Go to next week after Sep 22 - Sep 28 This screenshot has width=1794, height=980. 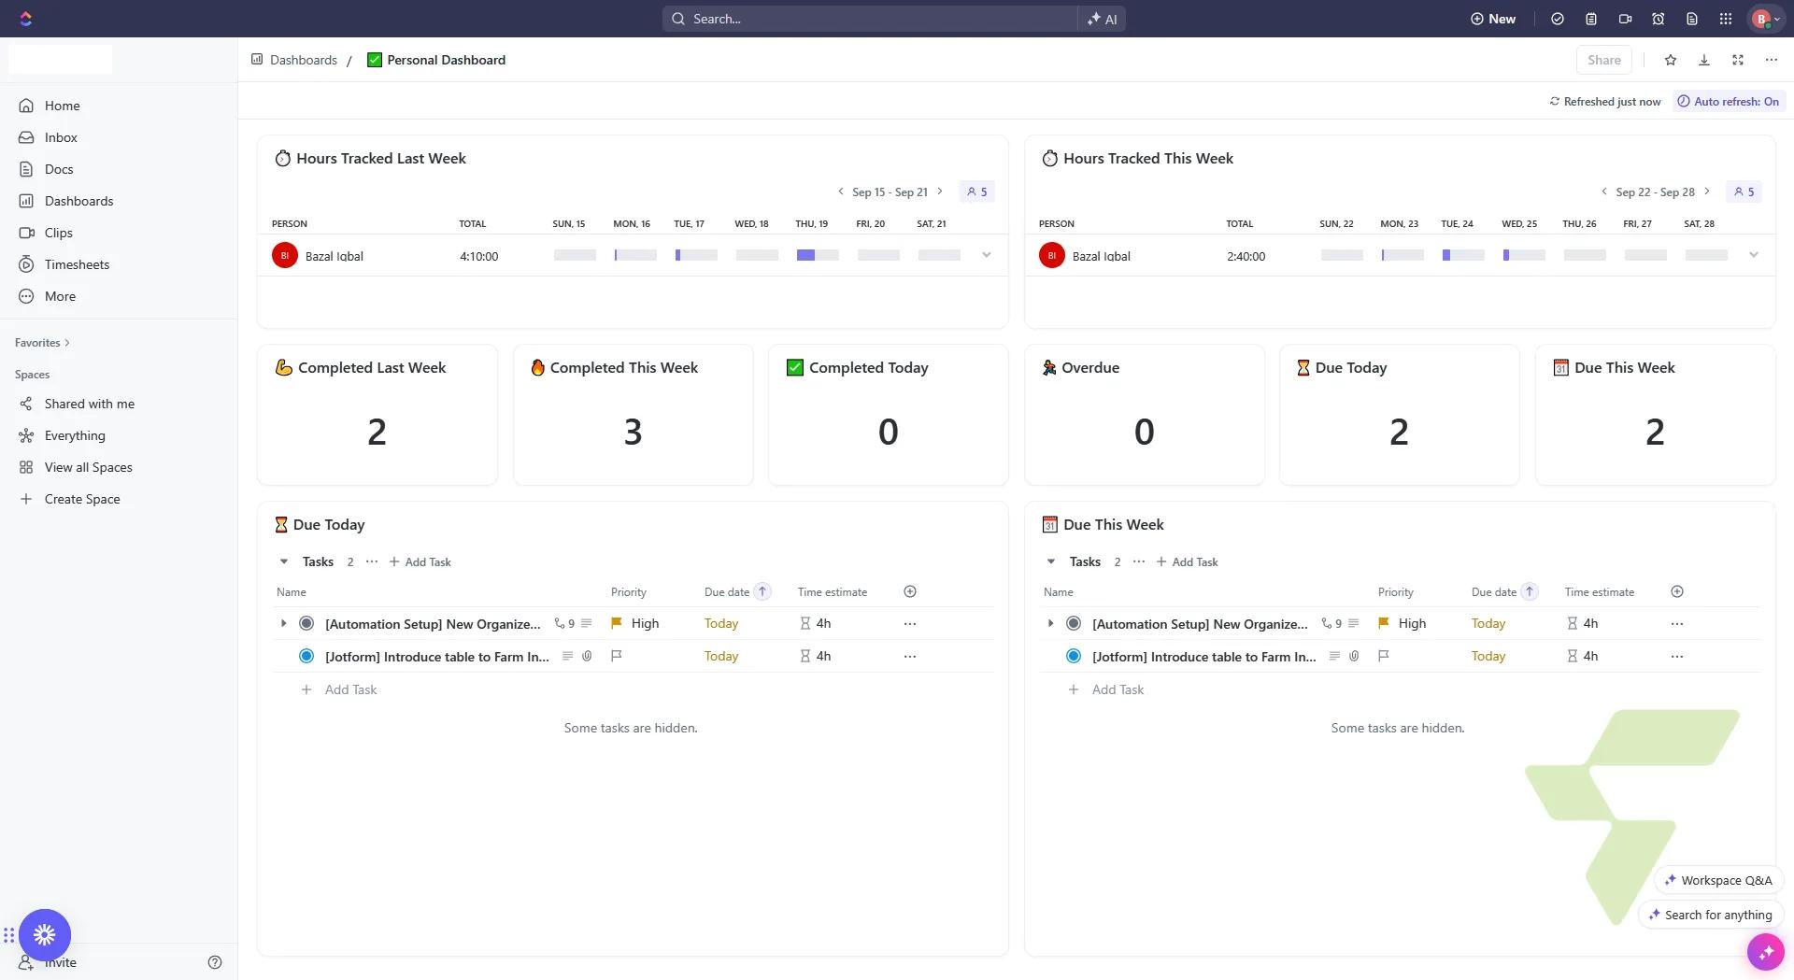[1707, 192]
